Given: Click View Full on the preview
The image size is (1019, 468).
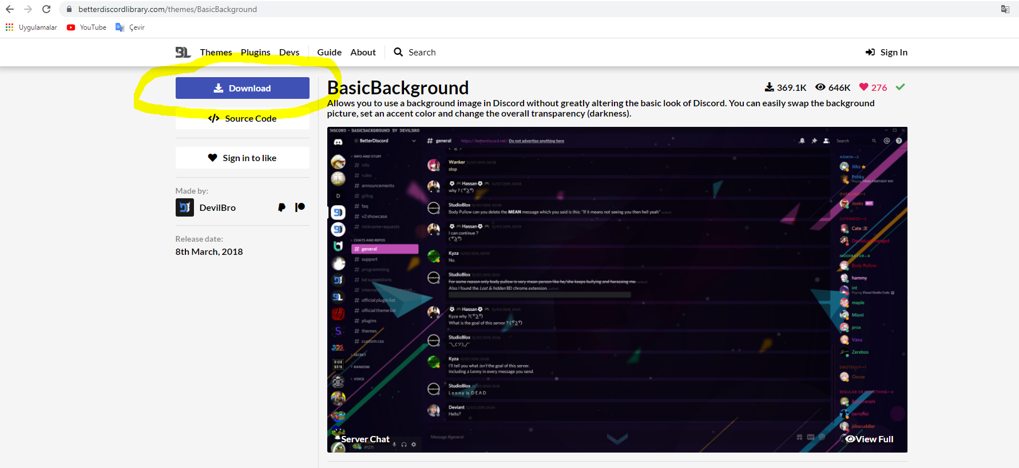Looking at the screenshot, I should (870, 439).
